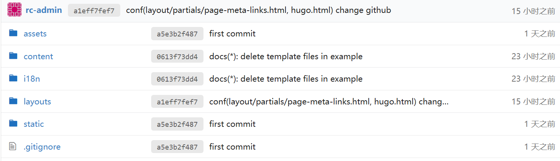This screenshot has height=161, width=560.
Task: Open commit 0613f73dd4 on content row
Action: click(x=177, y=57)
